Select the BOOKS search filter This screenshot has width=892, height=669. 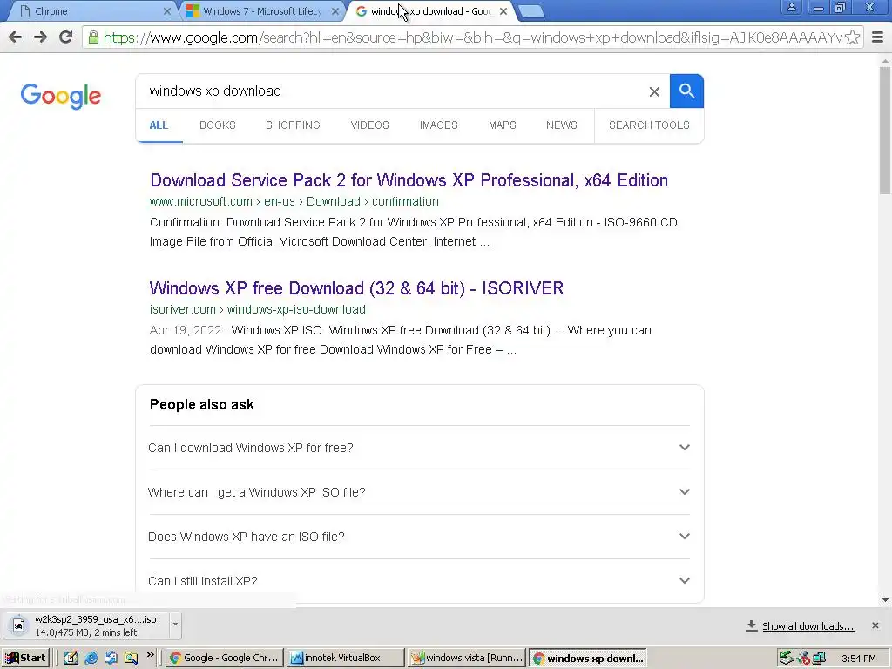[x=217, y=125]
